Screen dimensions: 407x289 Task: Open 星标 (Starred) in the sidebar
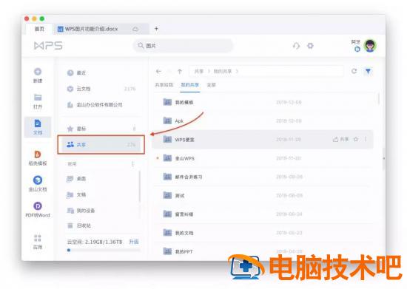101,129
